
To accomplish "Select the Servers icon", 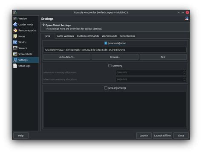I will (15, 48).
